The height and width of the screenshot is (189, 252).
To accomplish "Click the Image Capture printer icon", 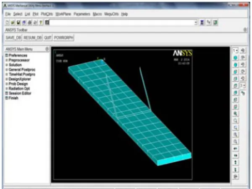I will click(x=30, y=23).
